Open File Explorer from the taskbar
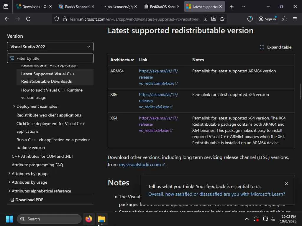The width and height of the screenshot is (302, 226). point(101,219)
